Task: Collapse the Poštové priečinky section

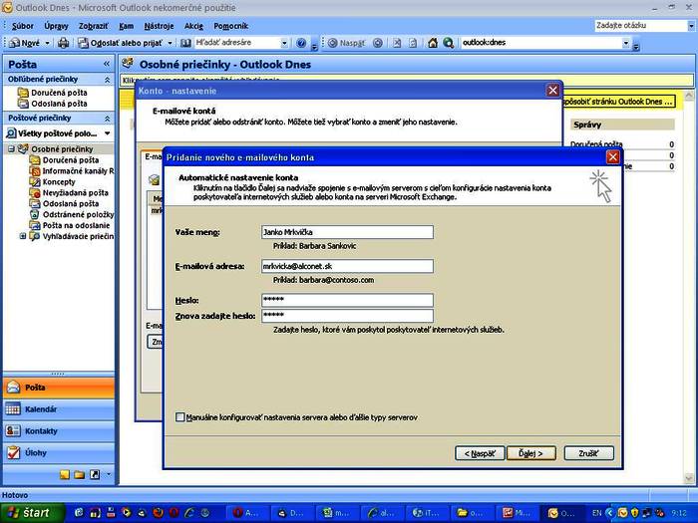Action: 108,119
